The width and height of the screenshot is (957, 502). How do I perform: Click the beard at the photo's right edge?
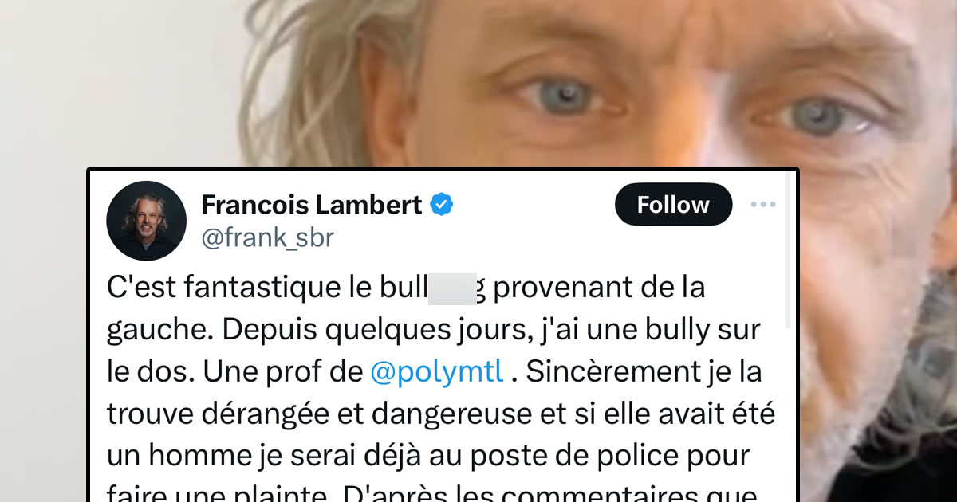click(933, 359)
